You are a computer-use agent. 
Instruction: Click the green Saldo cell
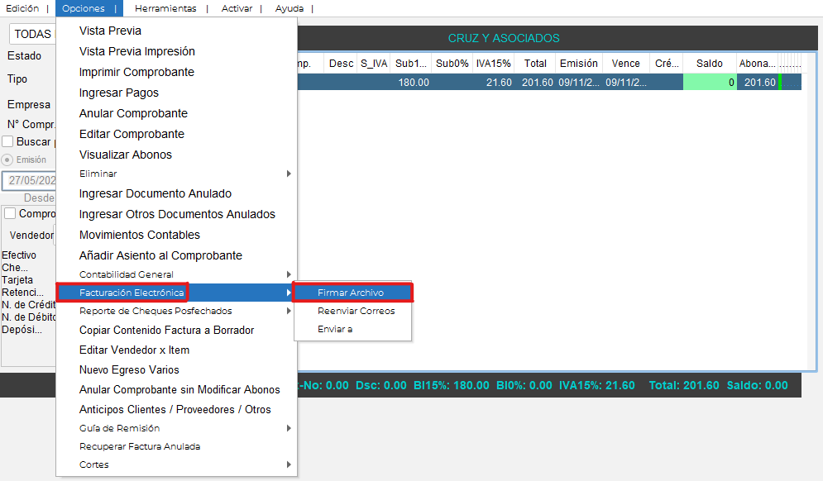point(709,83)
